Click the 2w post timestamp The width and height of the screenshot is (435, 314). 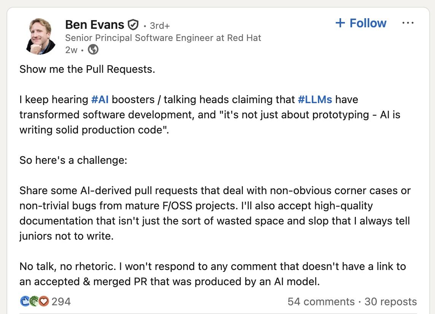click(x=71, y=50)
